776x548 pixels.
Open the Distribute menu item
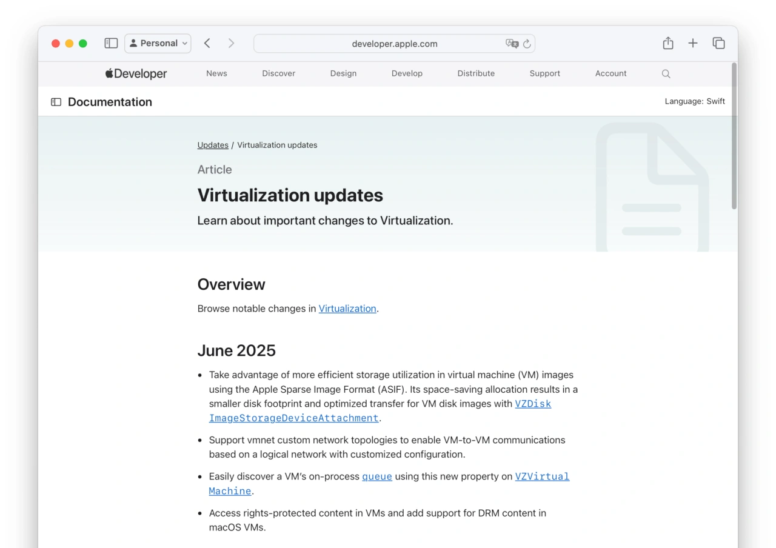point(476,73)
